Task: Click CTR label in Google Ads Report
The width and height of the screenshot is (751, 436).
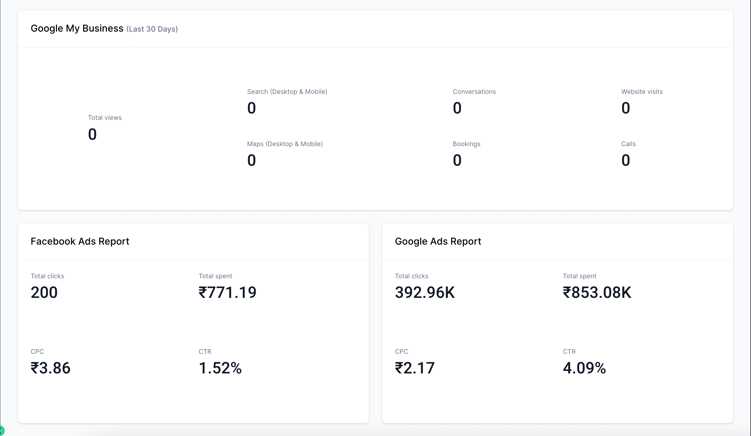Action: tap(569, 351)
